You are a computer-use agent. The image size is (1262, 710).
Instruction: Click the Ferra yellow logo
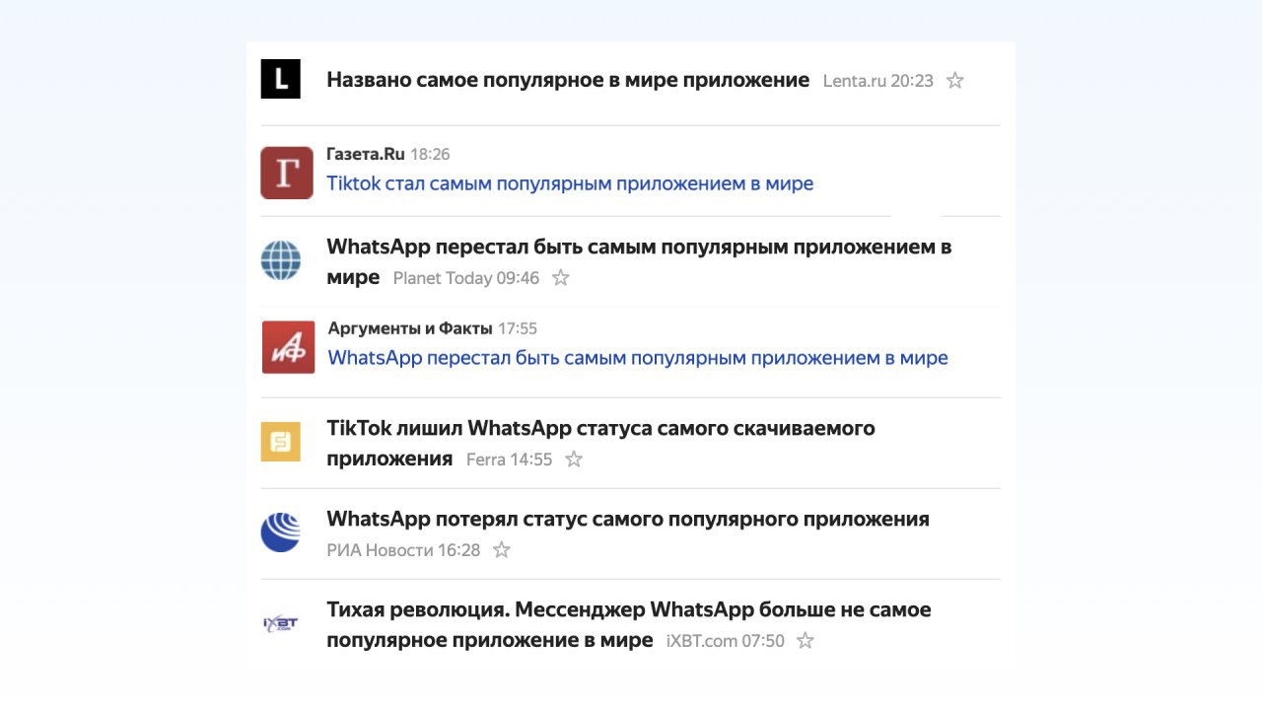pyautogui.click(x=280, y=442)
